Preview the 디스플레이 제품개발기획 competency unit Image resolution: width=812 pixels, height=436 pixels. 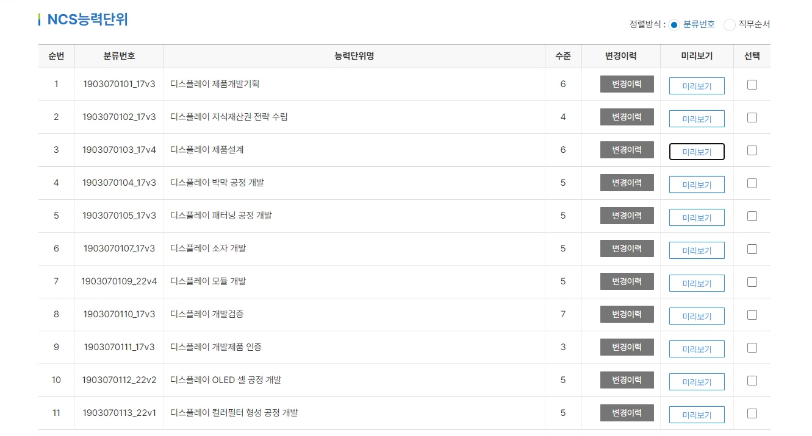click(697, 86)
